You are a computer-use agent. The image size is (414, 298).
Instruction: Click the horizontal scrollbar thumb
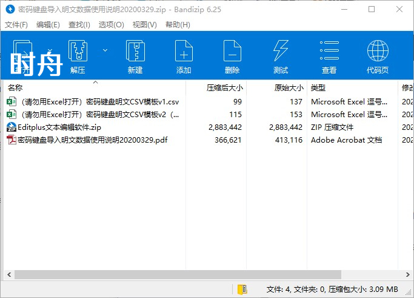(178, 275)
